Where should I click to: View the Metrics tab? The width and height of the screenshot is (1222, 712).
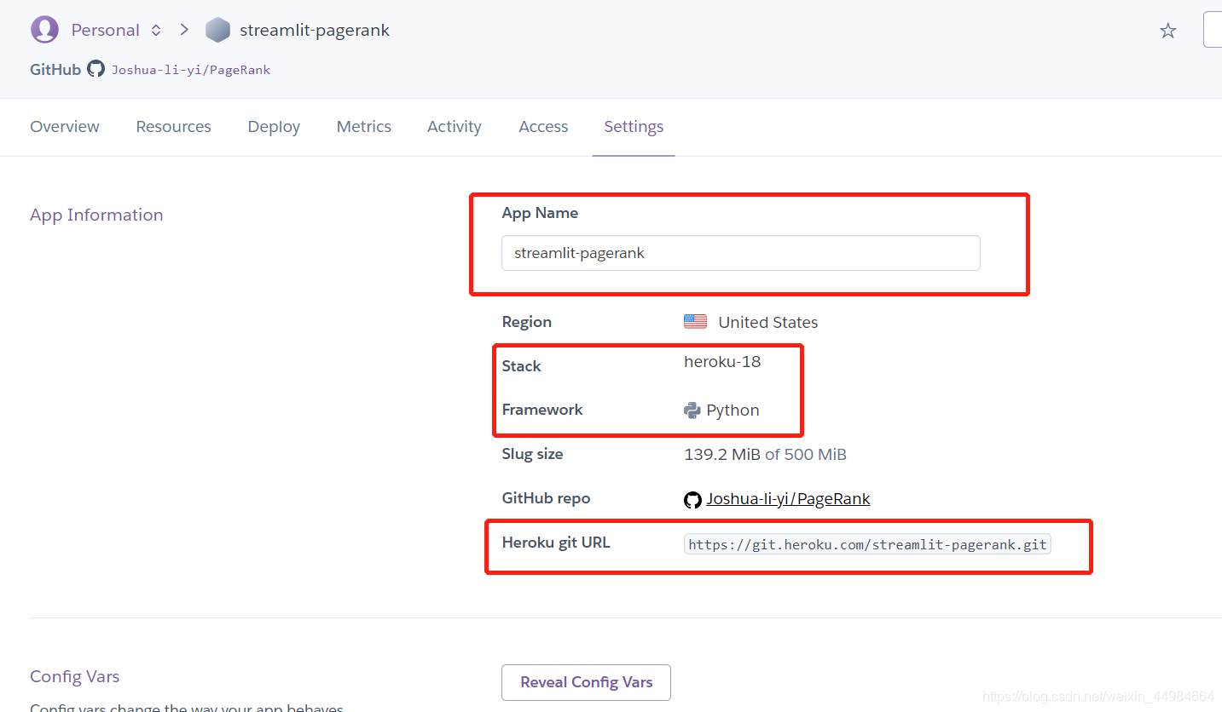click(x=363, y=126)
